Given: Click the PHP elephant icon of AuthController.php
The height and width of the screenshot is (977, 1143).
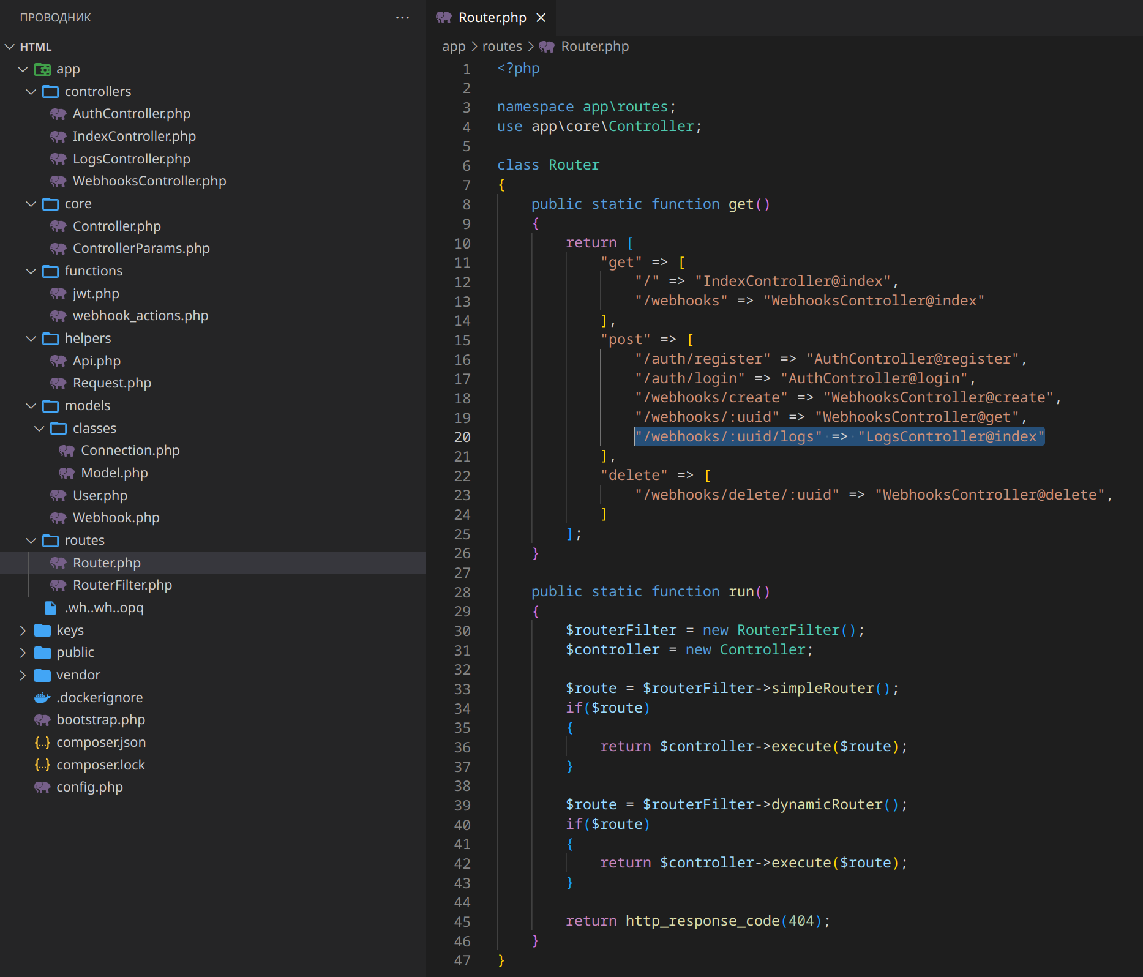Looking at the screenshot, I should 58,114.
